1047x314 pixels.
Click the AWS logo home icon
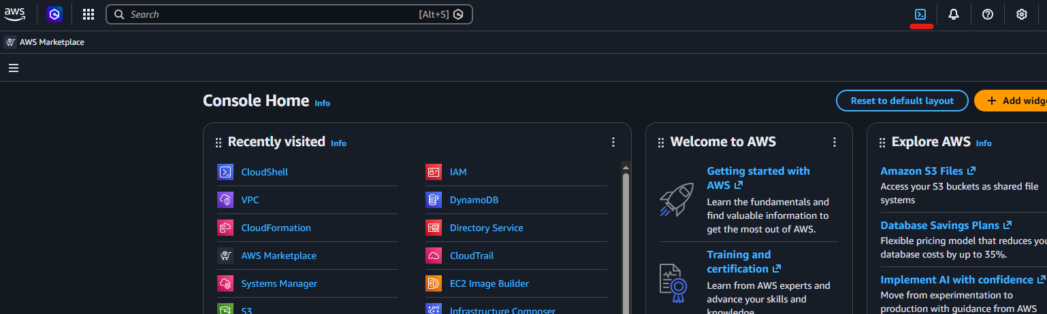(14, 14)
